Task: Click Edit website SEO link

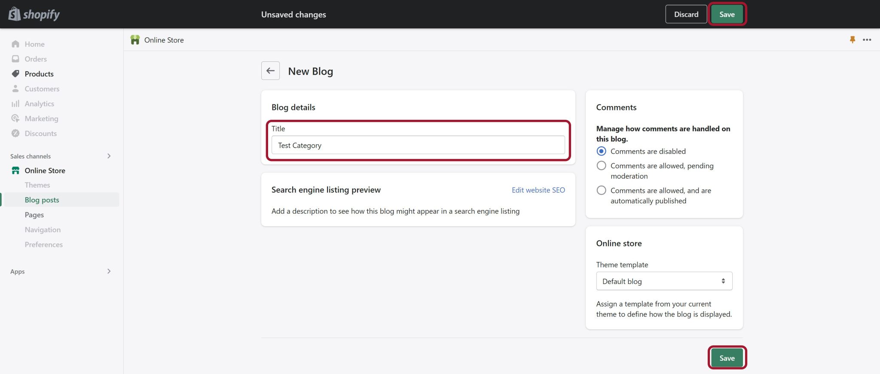Action: click(538, 190)
